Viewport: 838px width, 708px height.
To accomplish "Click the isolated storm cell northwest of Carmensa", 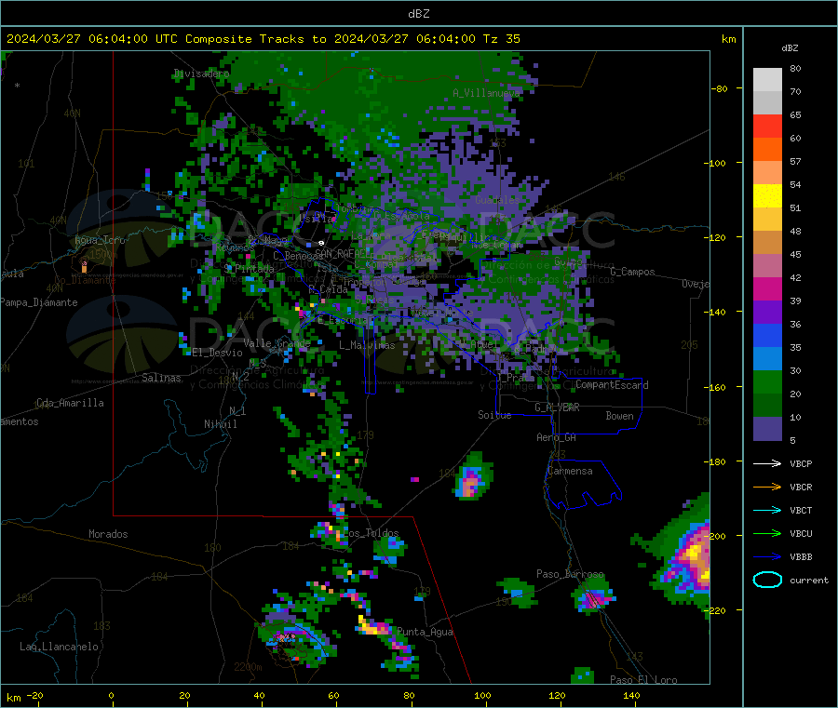I will pos(472,476).
